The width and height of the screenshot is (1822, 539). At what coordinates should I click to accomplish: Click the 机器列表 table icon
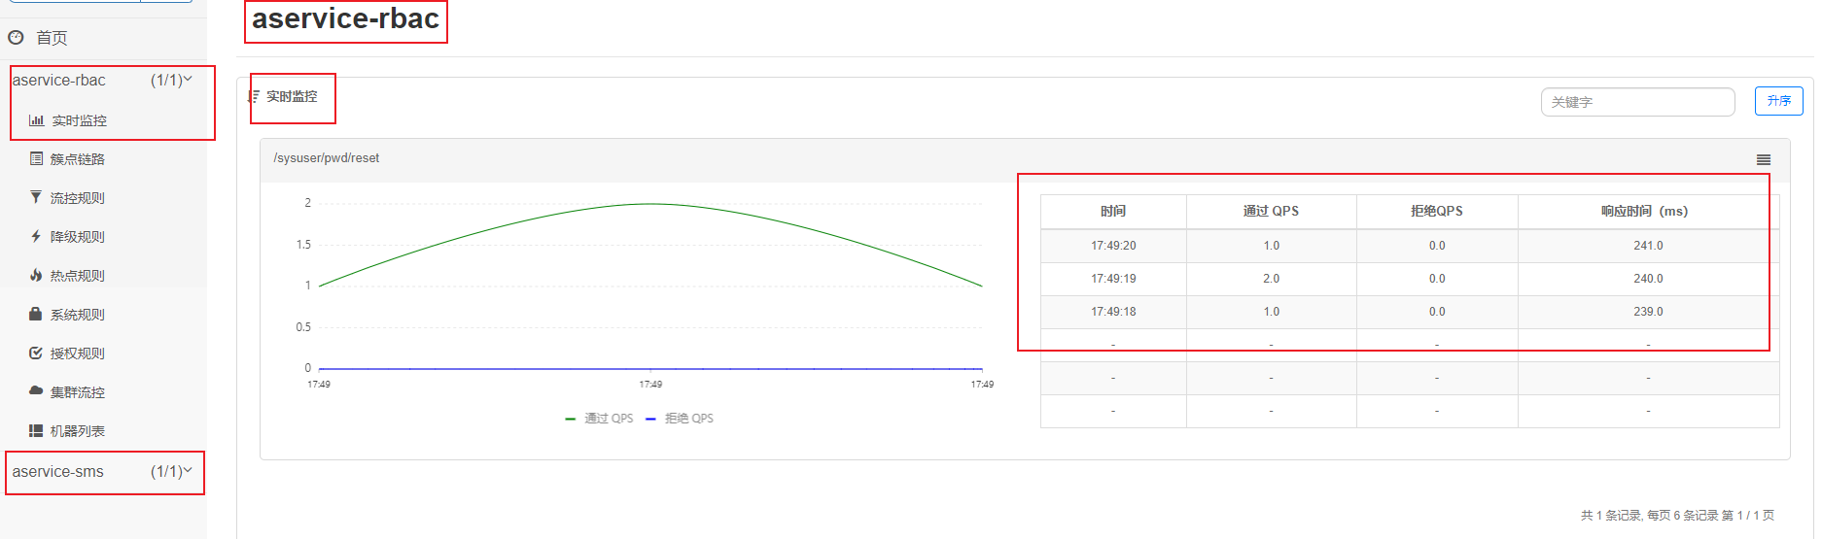pos(36,430)
